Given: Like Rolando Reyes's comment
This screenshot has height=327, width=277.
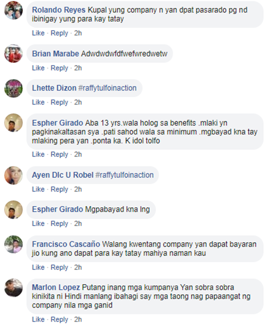Looking at the screenshot, I should click(38, 33).
